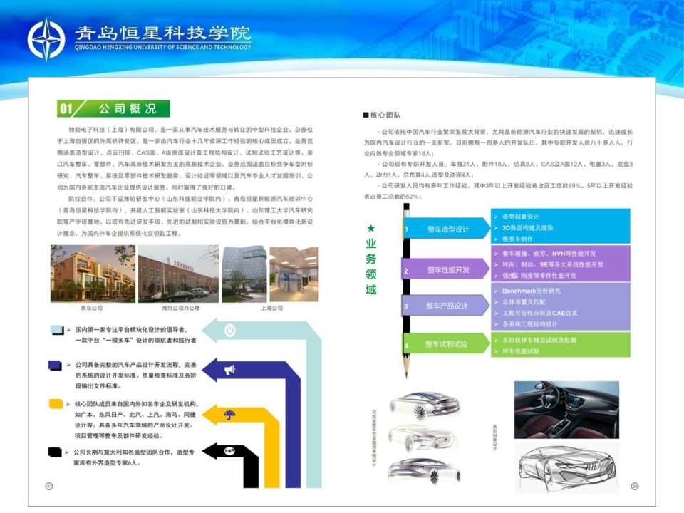Click the eye icon on black arrow
This screenshot has width=684, height=513.
tap(229, 451)
